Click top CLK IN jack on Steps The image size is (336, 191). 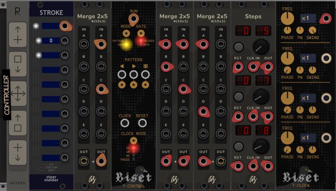coord(253,67)
